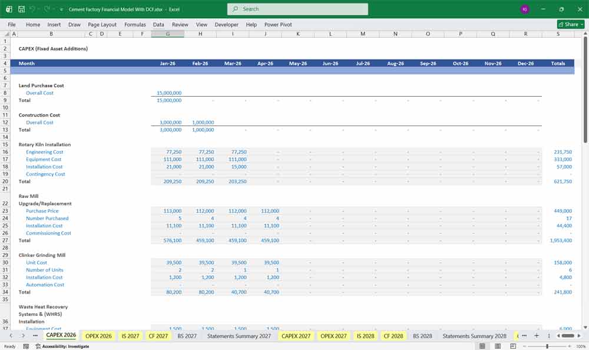Switch to the Power Pivot ribbon tab

coord(277,25)
